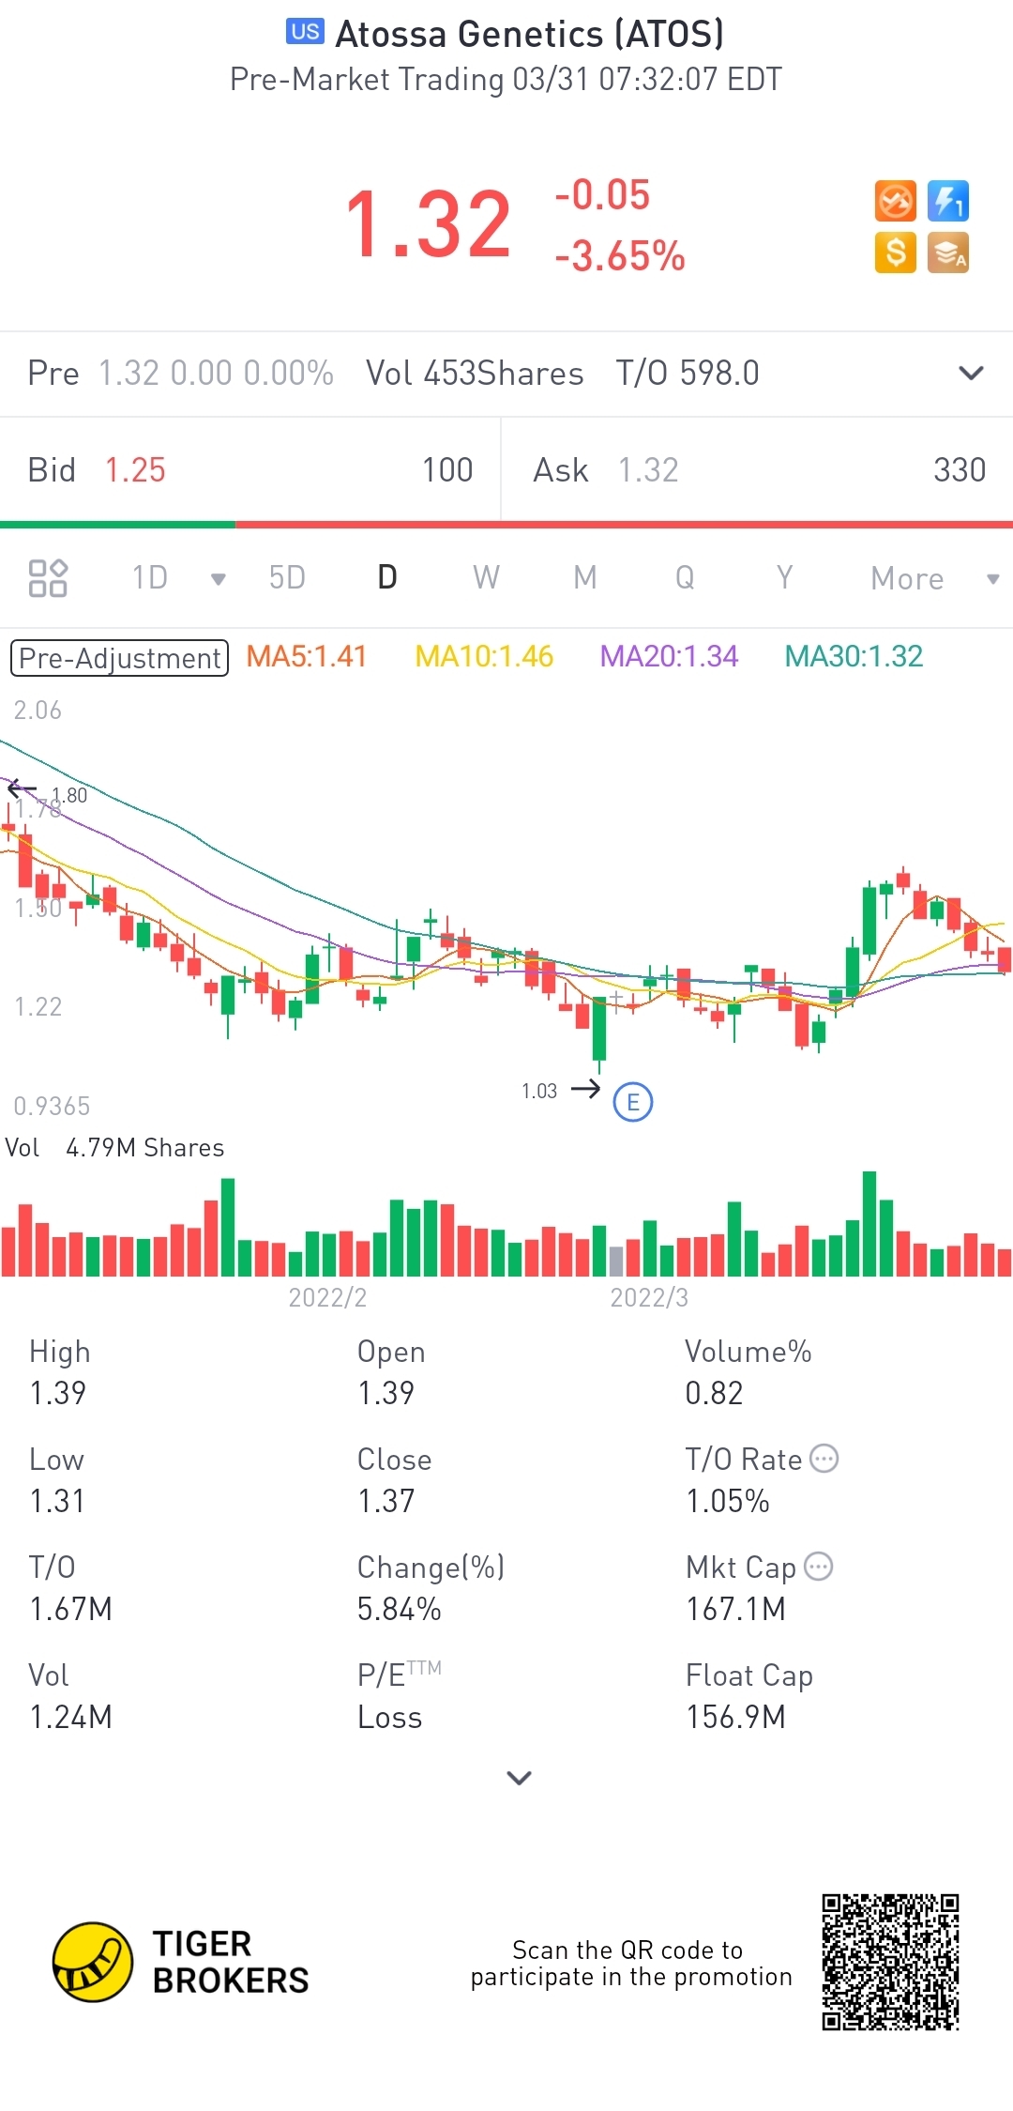The width and height of the screenshot is (1013, 2111).
Task: Tap the -3.65% change value
Action: pos(620,256)
